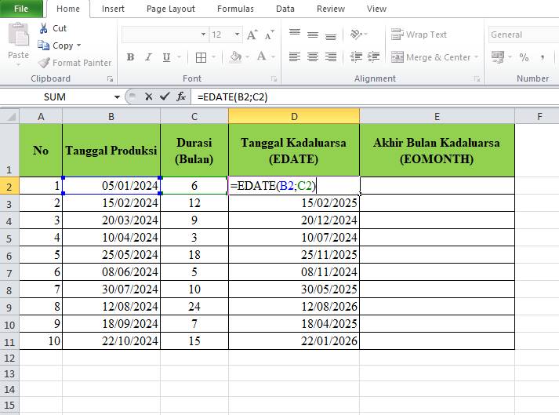Image resolution: width=559 pixels, height=415 pixels.
Task: Toggle Italic formatting
Action: click(149, 57)
